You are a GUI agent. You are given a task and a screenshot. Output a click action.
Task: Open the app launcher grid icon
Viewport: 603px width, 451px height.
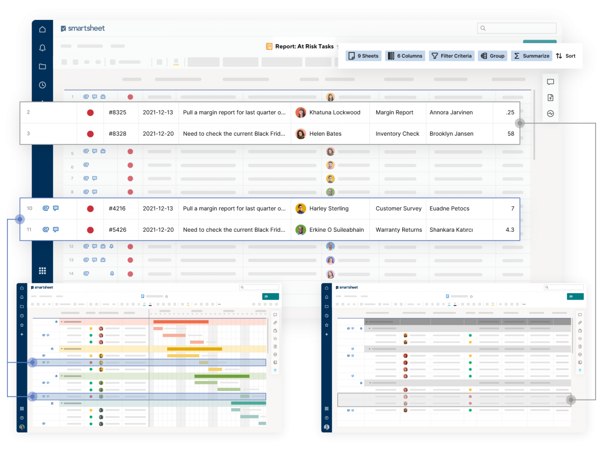tap(42, 270)
